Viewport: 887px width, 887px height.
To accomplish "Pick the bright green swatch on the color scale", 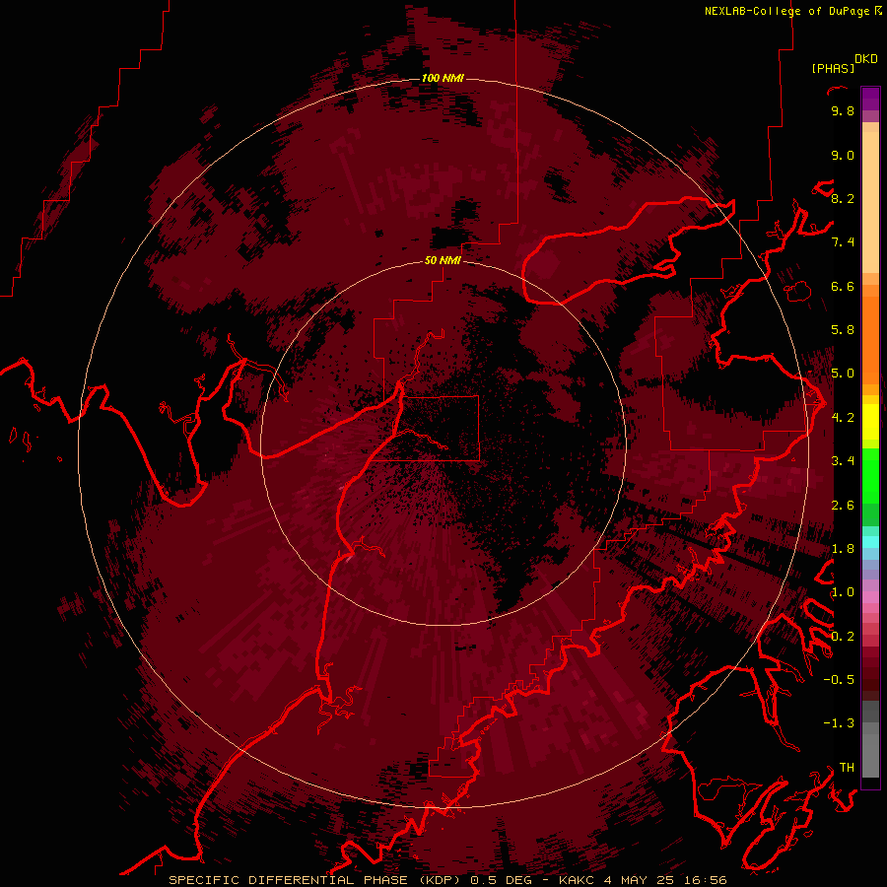I will 870,475.
